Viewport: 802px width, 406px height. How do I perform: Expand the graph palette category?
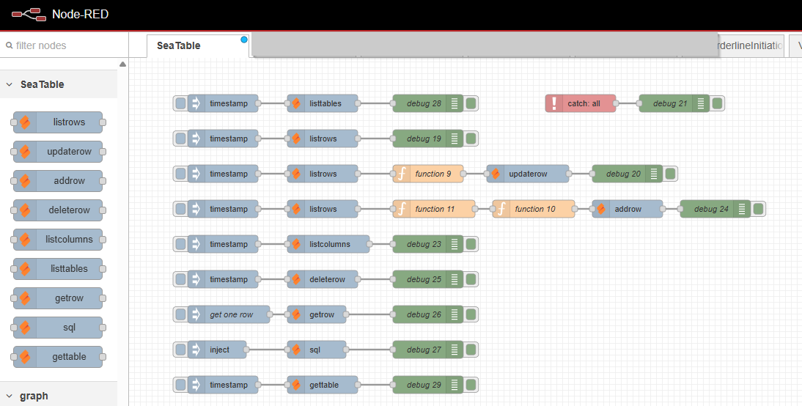coord(10,396)
